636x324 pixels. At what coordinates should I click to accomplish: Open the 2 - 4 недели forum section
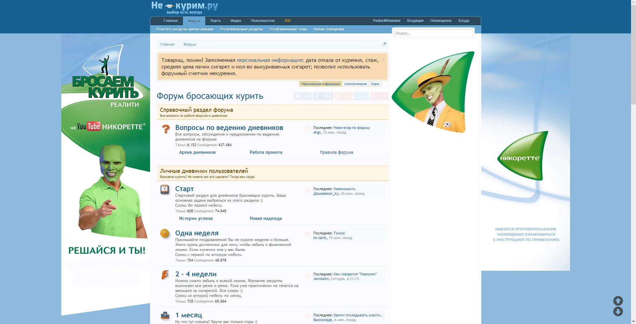click(196, 274)
